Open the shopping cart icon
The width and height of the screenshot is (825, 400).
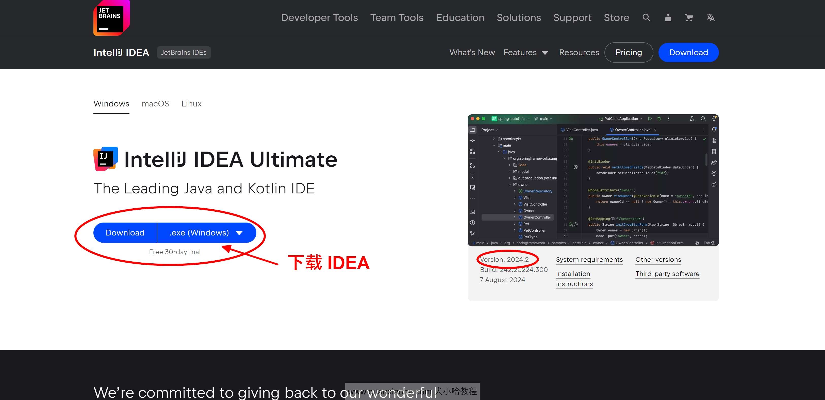(689, 17)
